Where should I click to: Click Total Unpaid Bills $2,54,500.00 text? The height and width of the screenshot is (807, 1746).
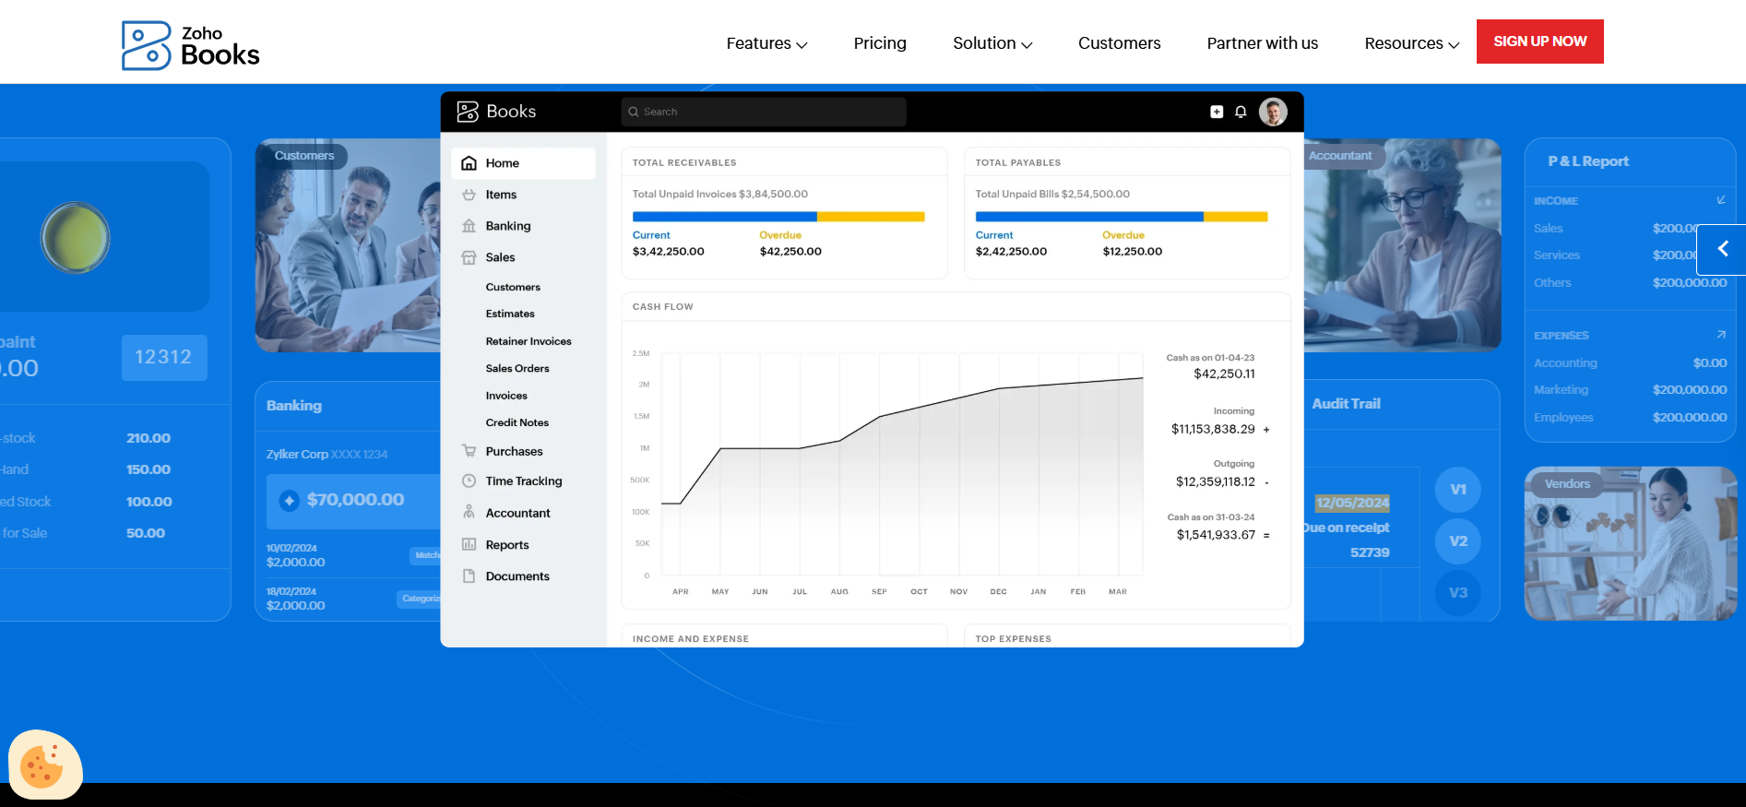1052,194
